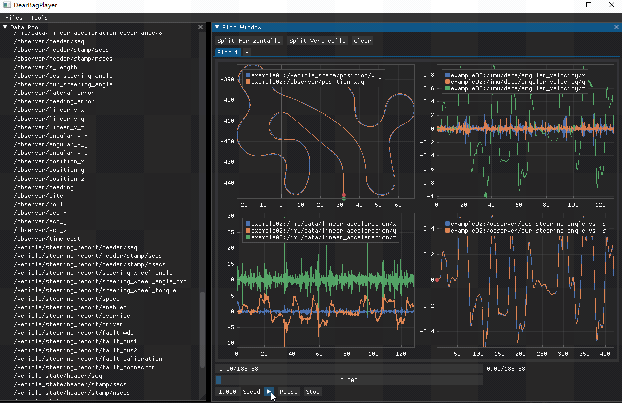This screenshot has height=403, width=622.
Task: Click the Split Horizontally button
Action: [249, 41]
